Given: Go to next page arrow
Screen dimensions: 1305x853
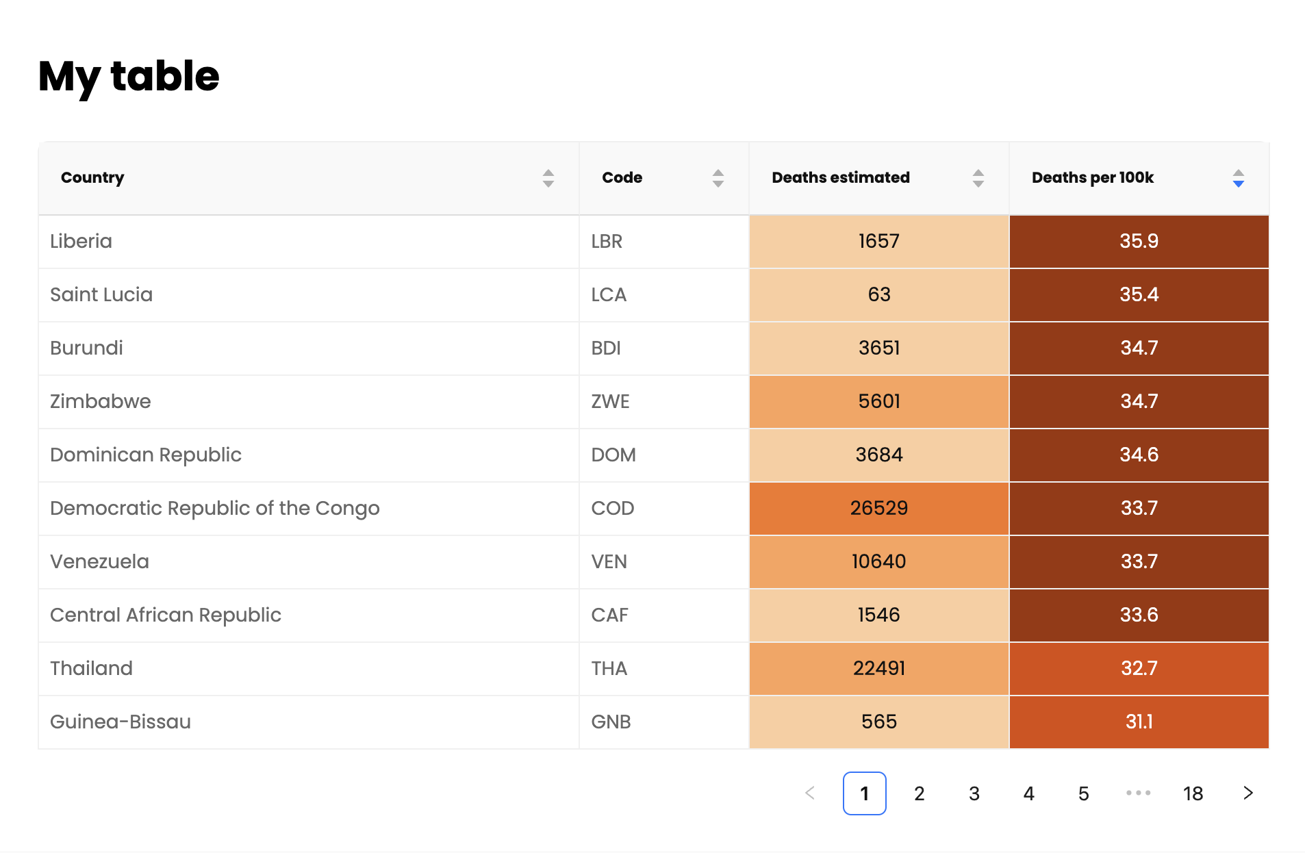Looking at the screenshot, I should point(1247,793).
